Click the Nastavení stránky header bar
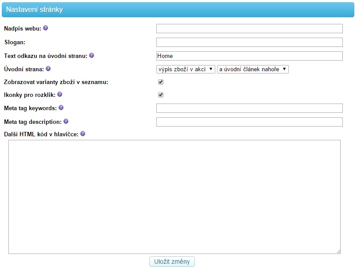Image resolution: width=357 pixels, height=277 pixels. click(x=178, y=10)
